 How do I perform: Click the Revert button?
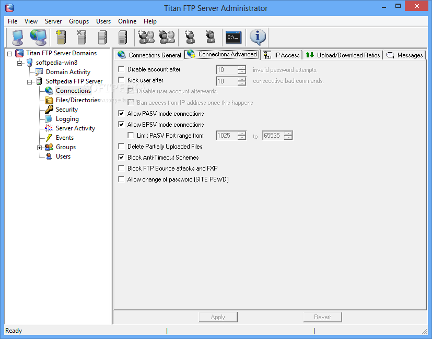(322, 317)
